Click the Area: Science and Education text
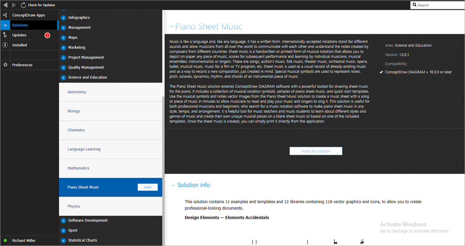465x246 pixels. click(408, 45)
